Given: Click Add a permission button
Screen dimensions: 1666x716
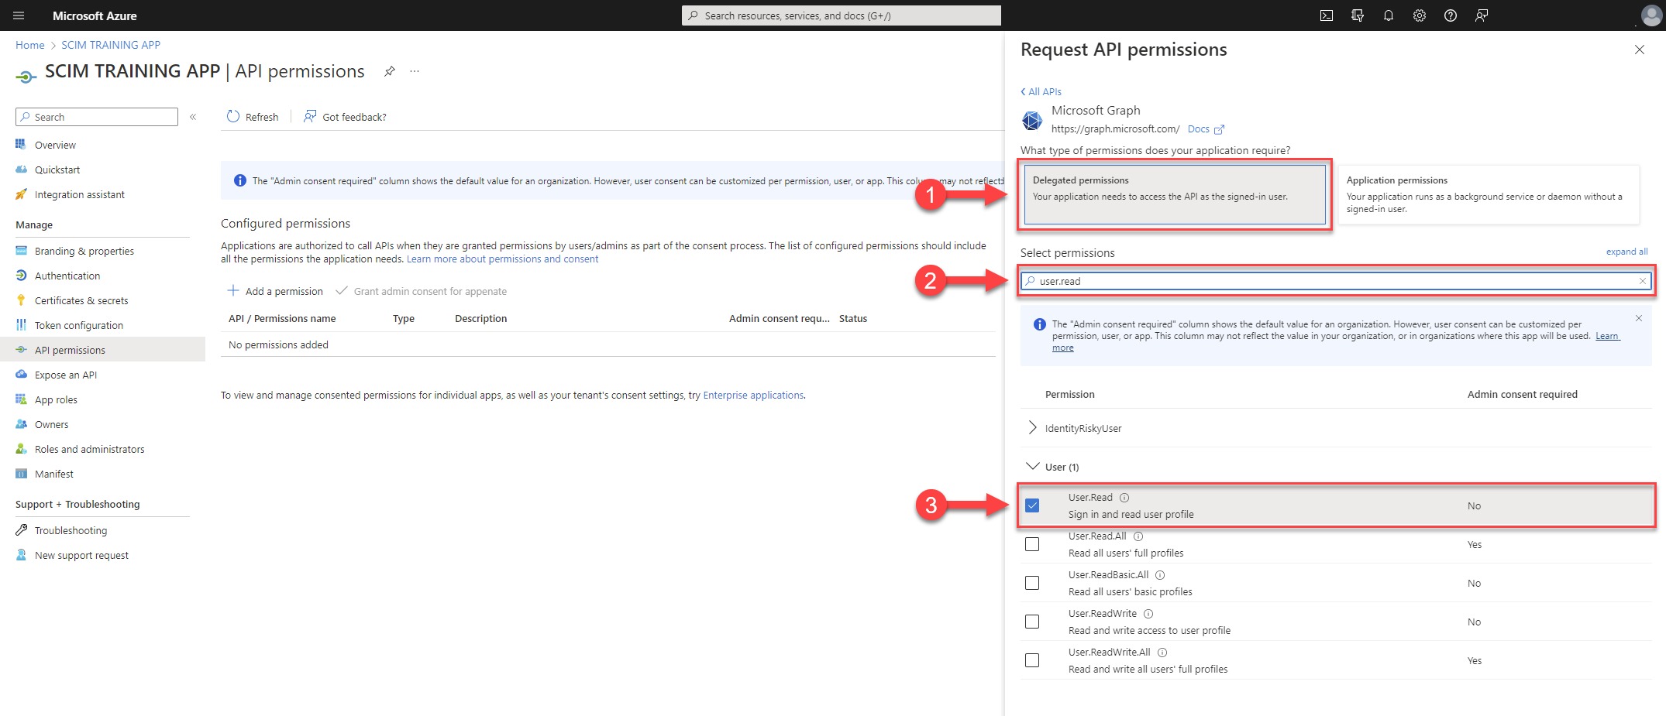Looking at the screenshot, I should click(275, 291).
